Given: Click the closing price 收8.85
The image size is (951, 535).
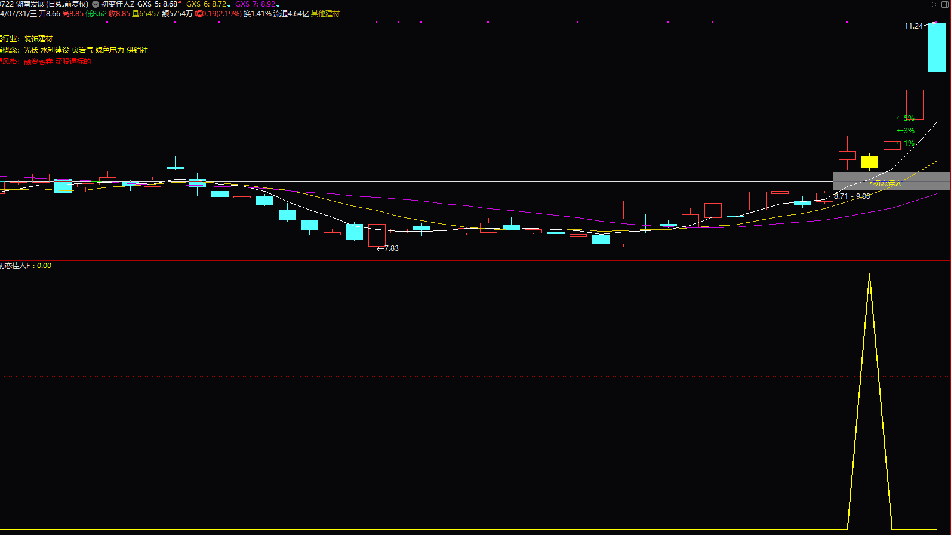Looking at the screenshot, I should [x=119, y=14].
